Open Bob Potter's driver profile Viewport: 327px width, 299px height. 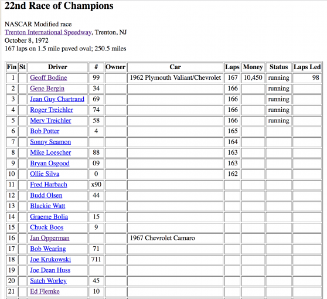pos(45,131)
